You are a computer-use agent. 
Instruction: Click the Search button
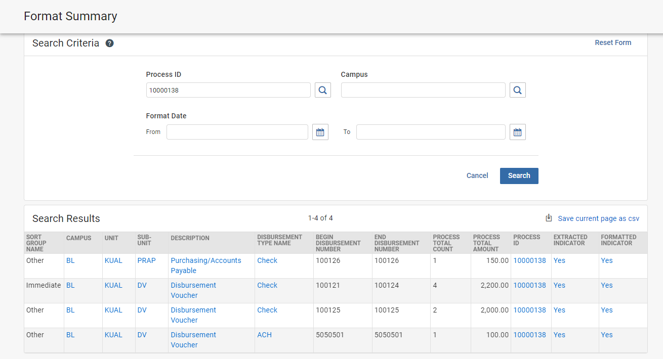pos(519,176)
